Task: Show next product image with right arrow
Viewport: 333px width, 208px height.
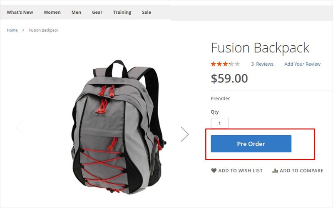Action: 185,134
